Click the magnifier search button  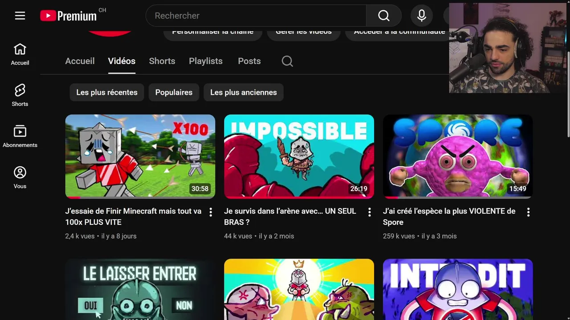point(384,16)
